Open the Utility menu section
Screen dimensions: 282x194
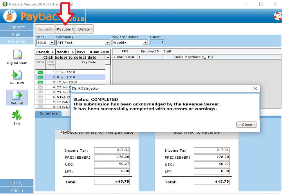16,183
